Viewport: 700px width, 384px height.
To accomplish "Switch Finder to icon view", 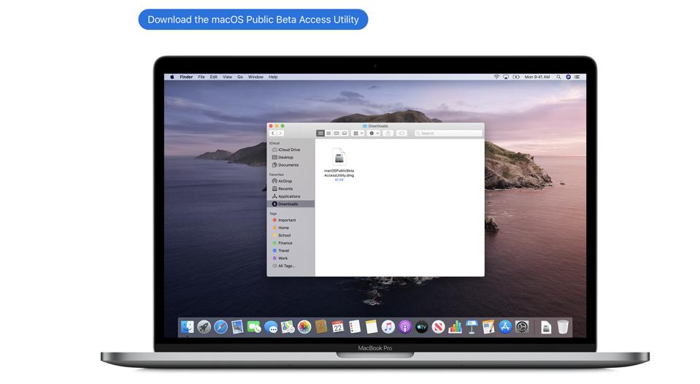I will (320, 134).
